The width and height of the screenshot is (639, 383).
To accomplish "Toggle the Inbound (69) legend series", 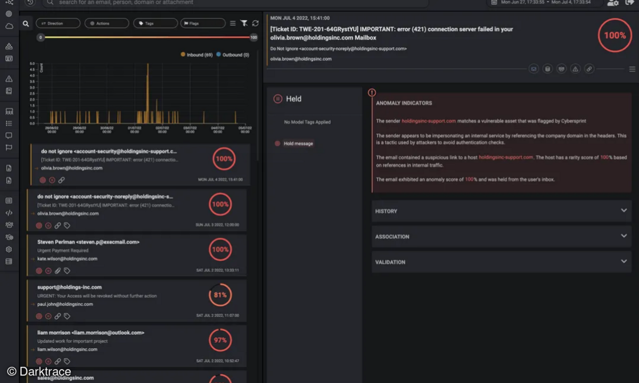I will tap(196, 55).
